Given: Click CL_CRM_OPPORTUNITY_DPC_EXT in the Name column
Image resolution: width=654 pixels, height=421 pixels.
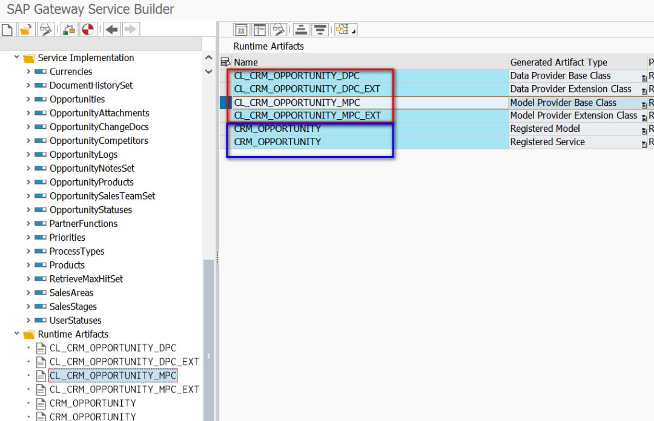Looking at the screenshot, I should click(307, 89).
